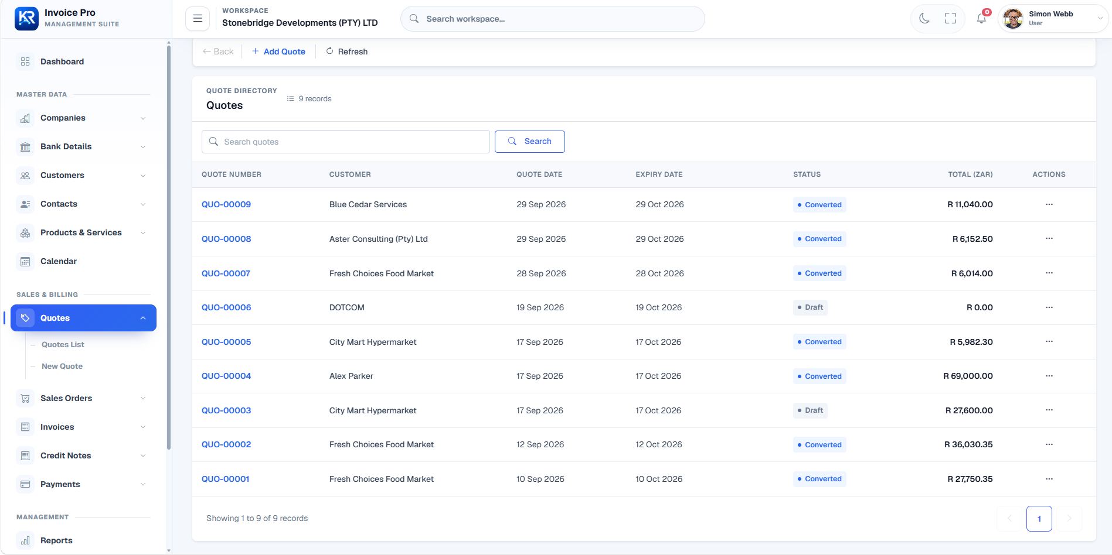
Task: Open Reports from the sidebar
Action: click(x=83, y=541)
